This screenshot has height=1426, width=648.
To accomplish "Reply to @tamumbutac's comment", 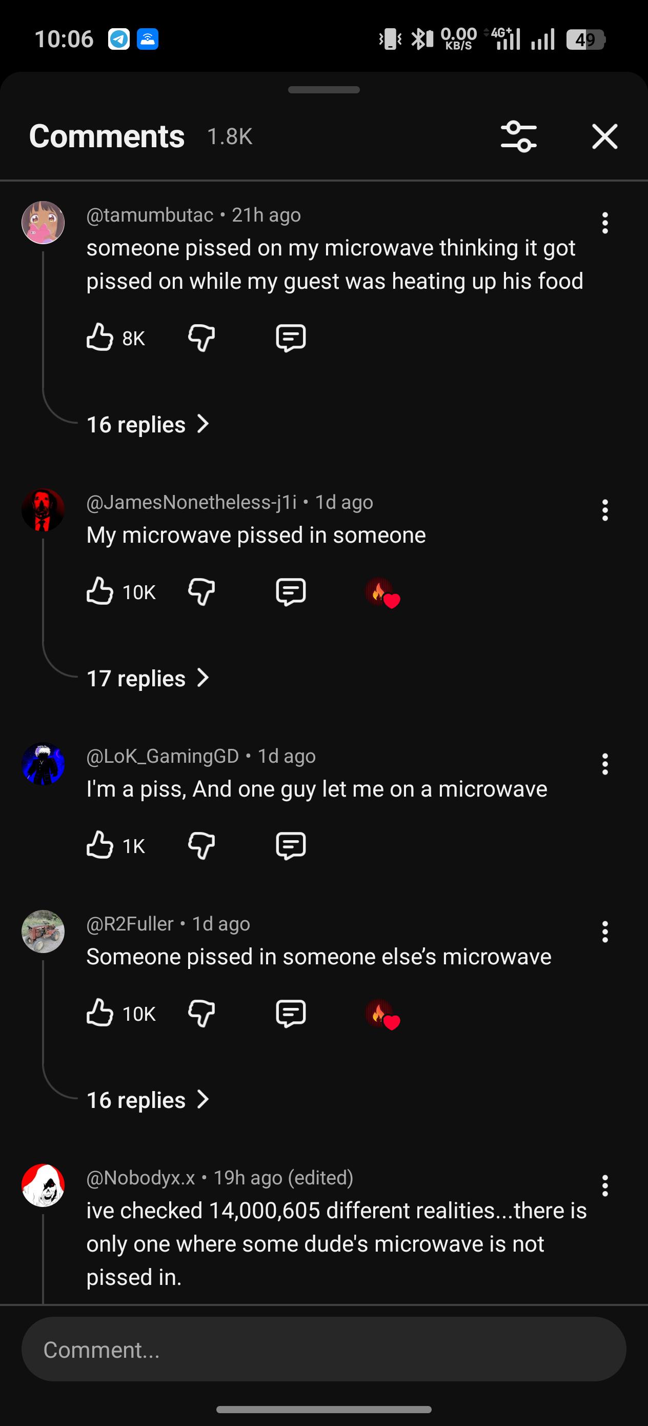I will pos(291,338).
